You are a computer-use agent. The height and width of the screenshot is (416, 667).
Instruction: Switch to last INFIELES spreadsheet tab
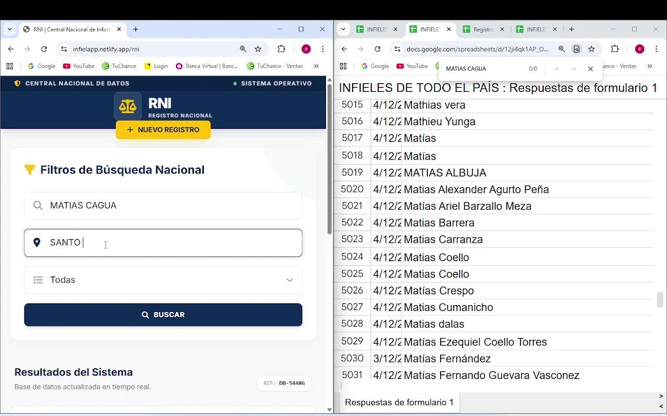(536, 29)
